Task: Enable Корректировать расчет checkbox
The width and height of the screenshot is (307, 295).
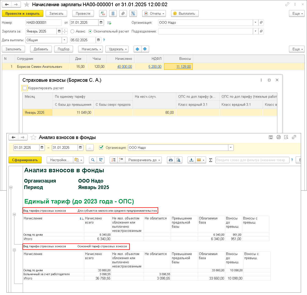Action: (25, 88)
